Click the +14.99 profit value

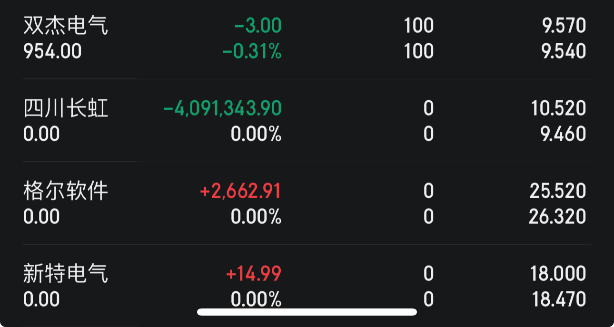(254, 274)
